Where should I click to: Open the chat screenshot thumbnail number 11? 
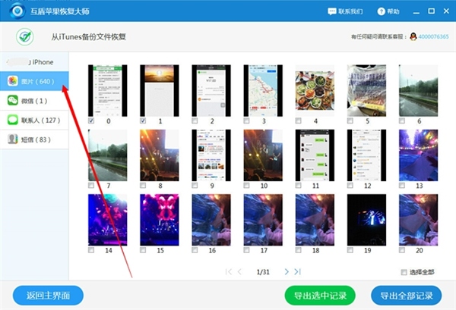click(315, 155)
